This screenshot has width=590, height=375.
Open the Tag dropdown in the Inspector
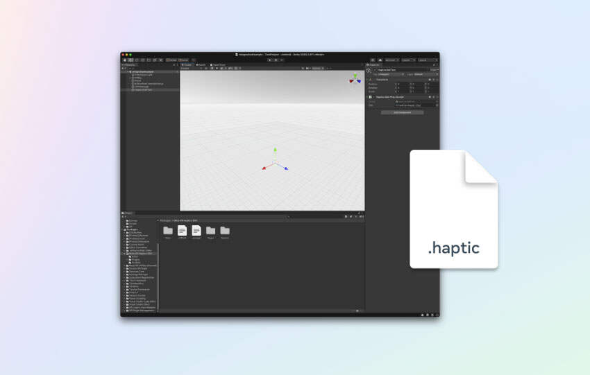tap(391, 74)
